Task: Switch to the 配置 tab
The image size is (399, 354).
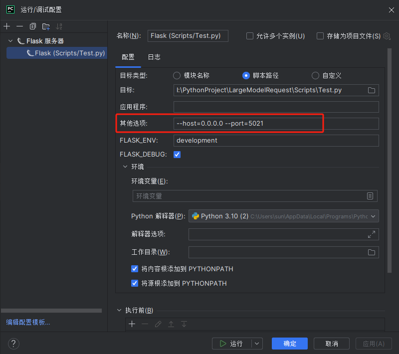Action: 128,57
